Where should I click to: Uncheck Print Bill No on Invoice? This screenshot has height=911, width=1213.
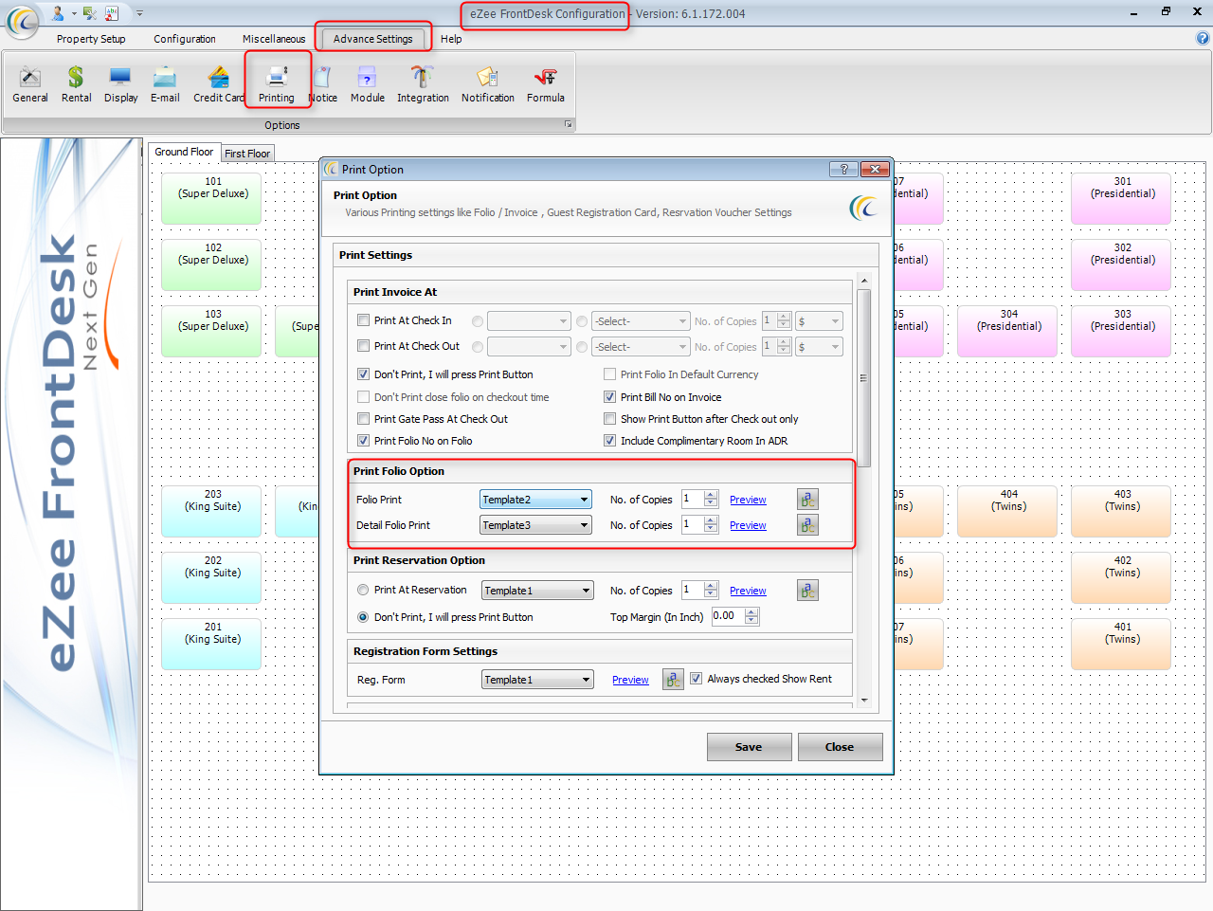click(609, 397)
